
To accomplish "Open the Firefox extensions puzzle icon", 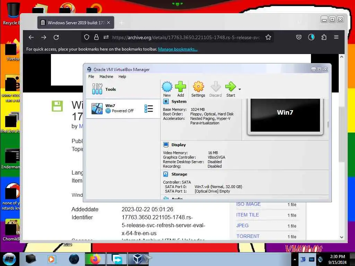I will [x=324, y=37].
